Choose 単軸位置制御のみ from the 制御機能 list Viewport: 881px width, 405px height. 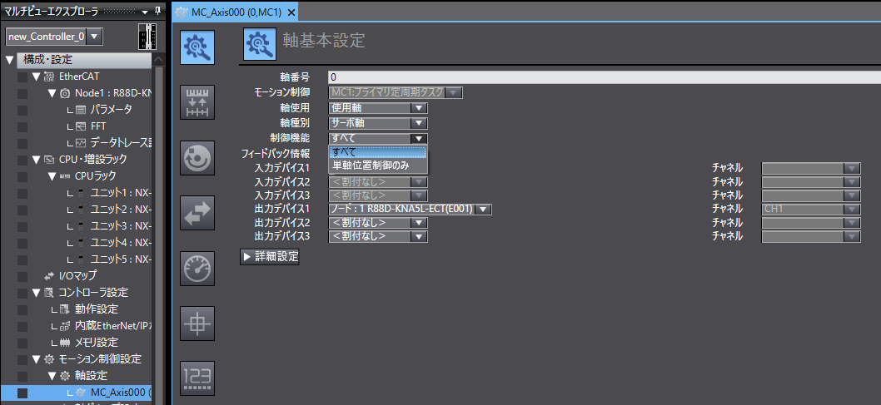pyautogui.click(x=377, y=165)
